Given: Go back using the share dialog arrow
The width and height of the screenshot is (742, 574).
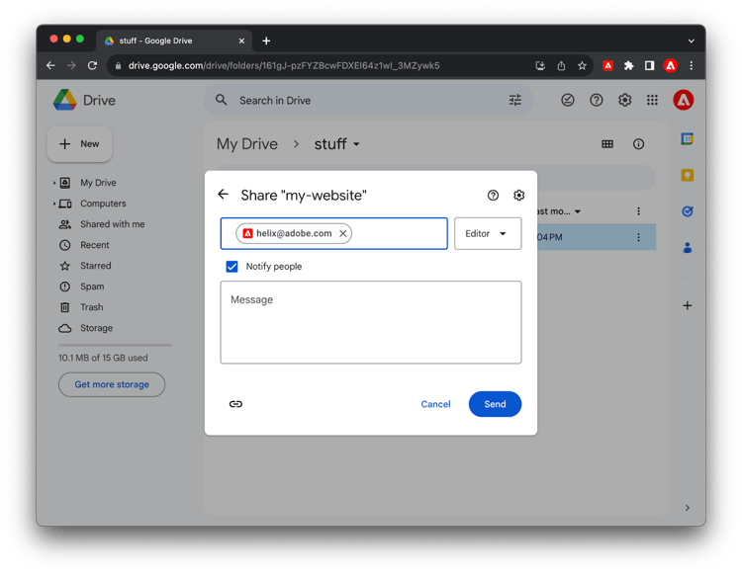Looking at the screenshot, I should tap(223, 195).
